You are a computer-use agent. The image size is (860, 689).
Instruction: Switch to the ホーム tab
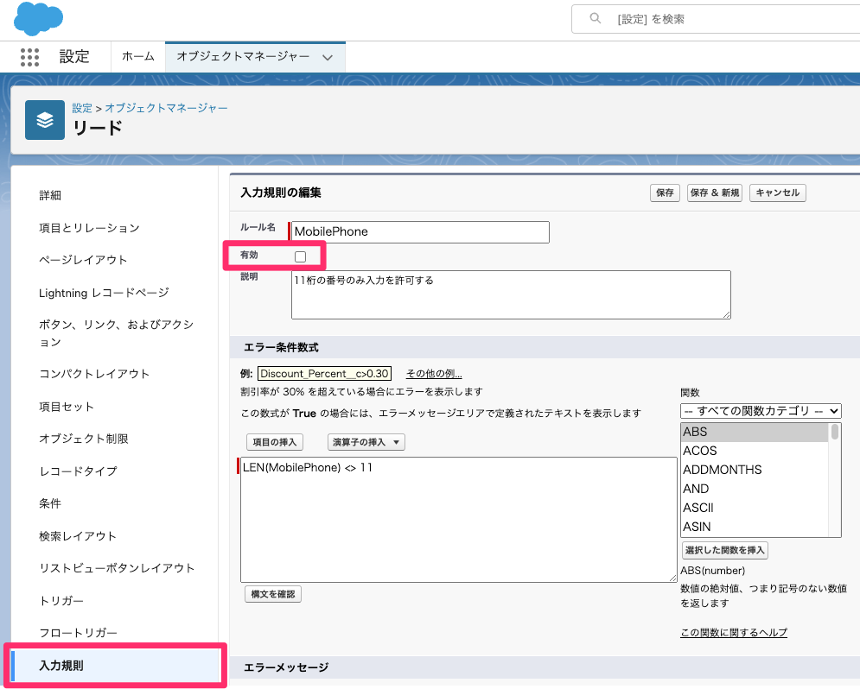[x=137, y=57]
